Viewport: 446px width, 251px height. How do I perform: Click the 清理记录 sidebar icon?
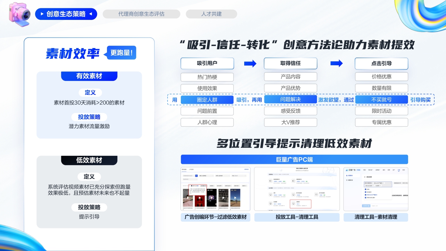[347, 180]
